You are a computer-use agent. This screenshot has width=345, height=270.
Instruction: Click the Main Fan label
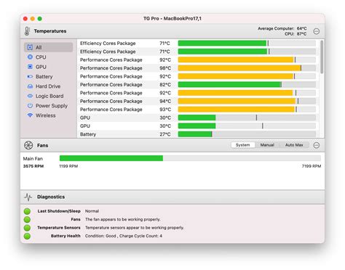(33, 159)
